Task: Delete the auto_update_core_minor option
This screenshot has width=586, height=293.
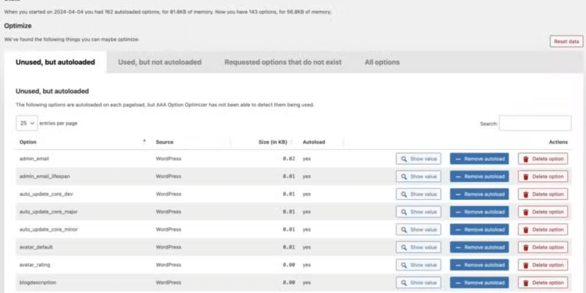Action: [x=543, y=230]
